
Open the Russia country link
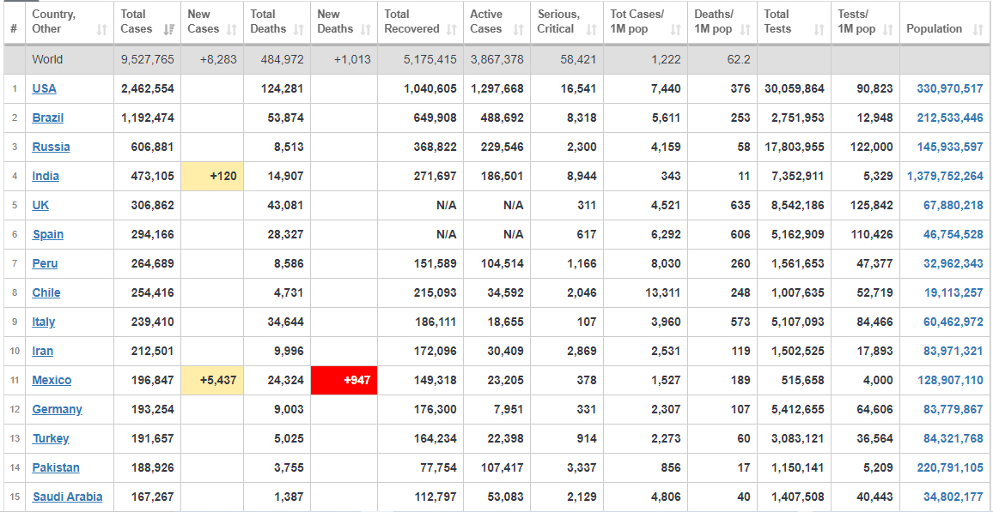(52, 147)
